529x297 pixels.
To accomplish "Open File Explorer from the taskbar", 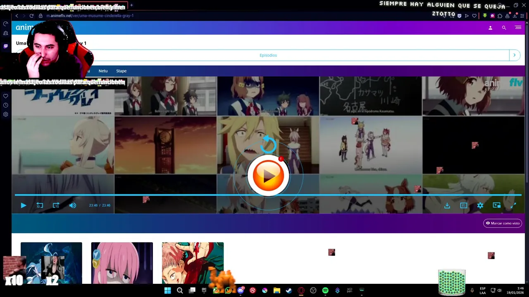I will [x=277, y=290].
